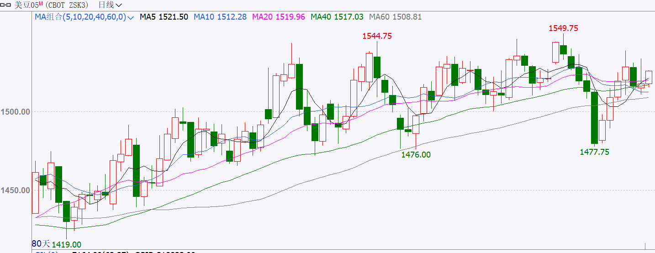Click the 1419.00 lowest price label

point(66,245)
